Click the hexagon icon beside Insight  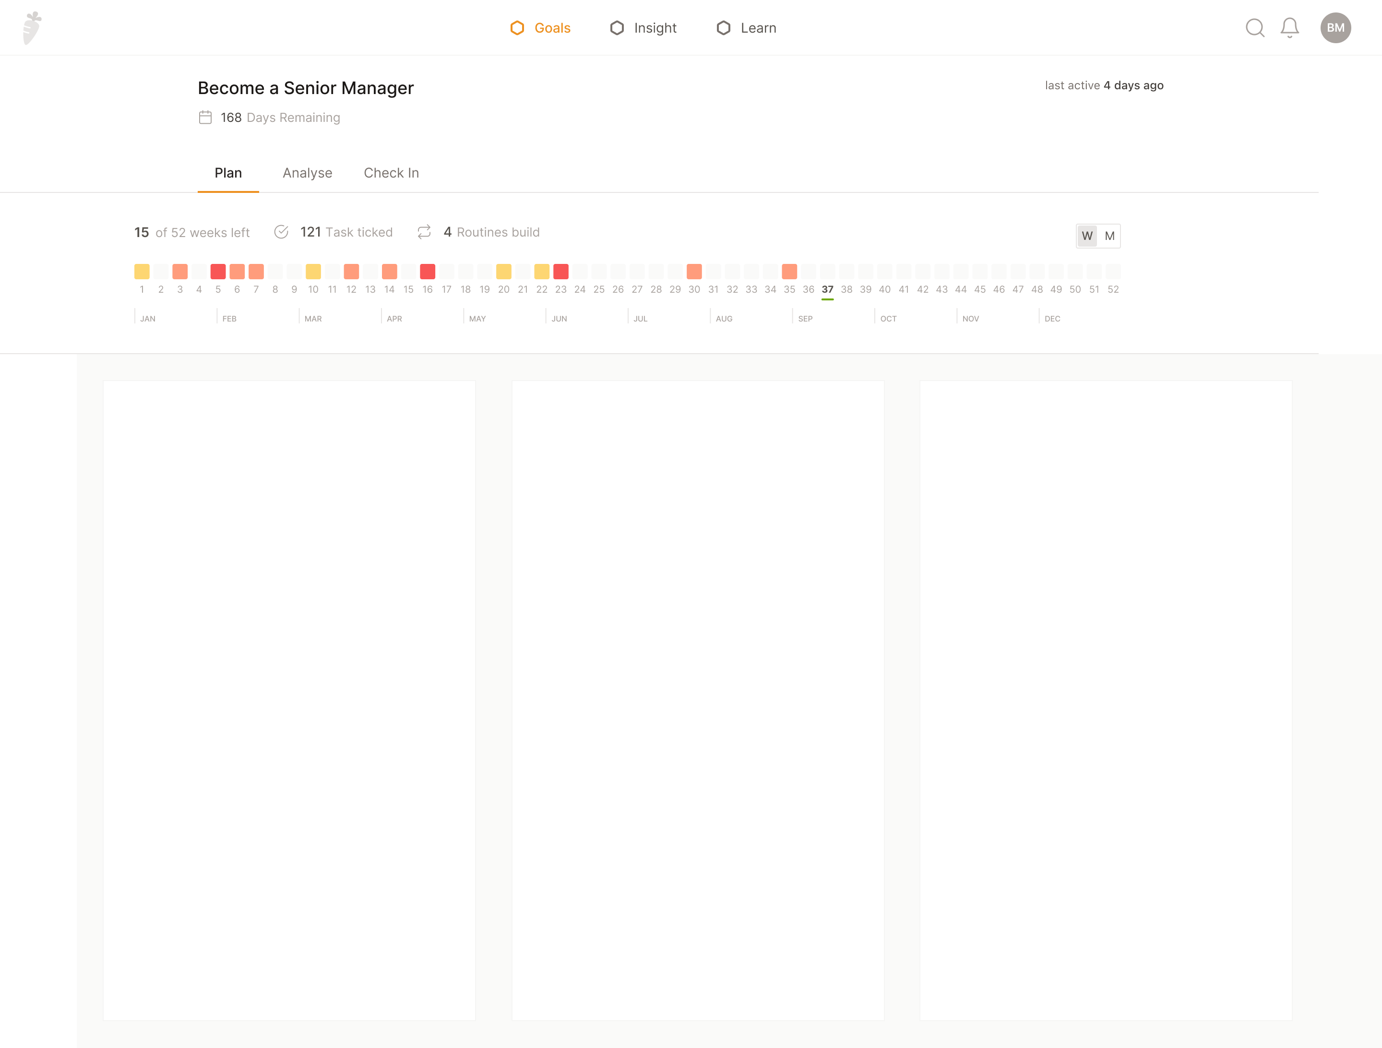[617, 28]
